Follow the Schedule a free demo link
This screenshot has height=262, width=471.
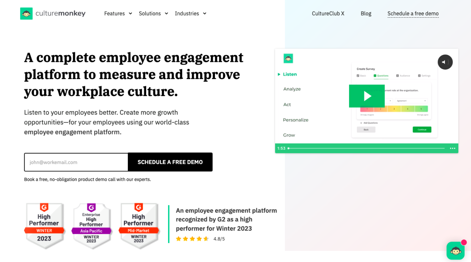pyautogui.click(x=413, y=13)
